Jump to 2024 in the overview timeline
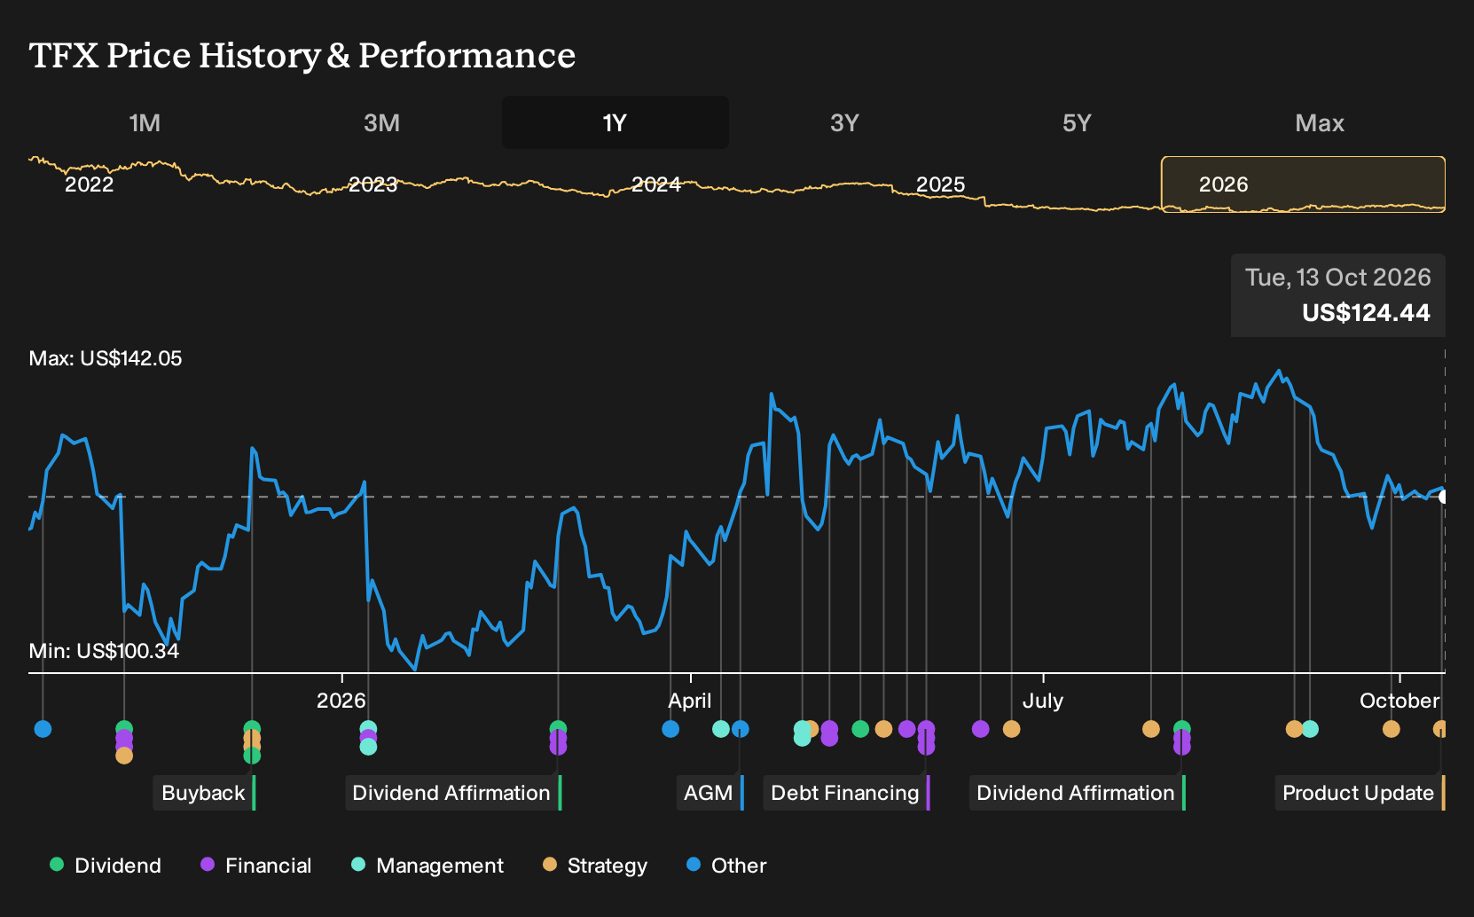 (x=656, y=184)
